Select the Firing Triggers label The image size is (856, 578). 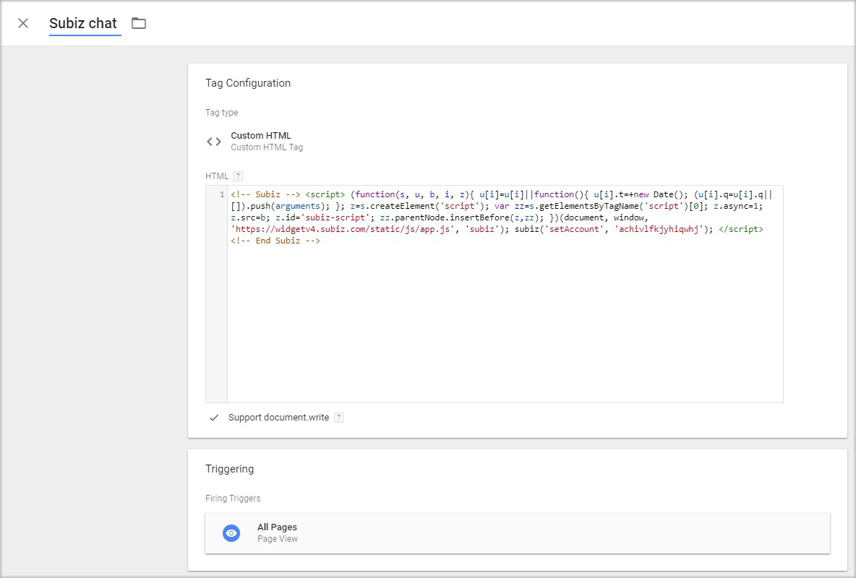[x=232, y=498]
